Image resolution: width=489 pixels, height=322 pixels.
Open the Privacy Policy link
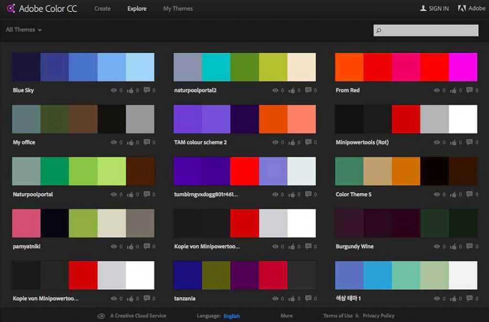[x=378, y=316]
